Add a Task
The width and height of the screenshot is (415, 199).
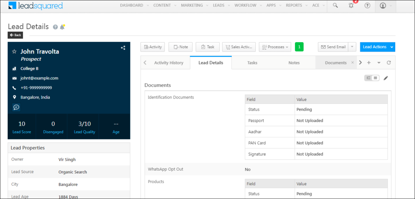pos(208,47)
